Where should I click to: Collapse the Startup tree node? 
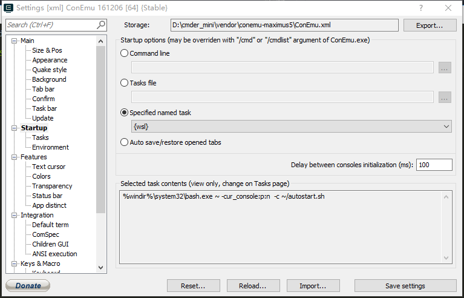14,128
